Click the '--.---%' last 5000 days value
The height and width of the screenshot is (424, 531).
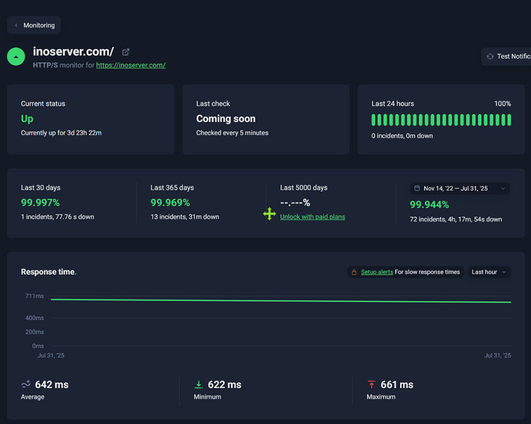tap(295, 202)
